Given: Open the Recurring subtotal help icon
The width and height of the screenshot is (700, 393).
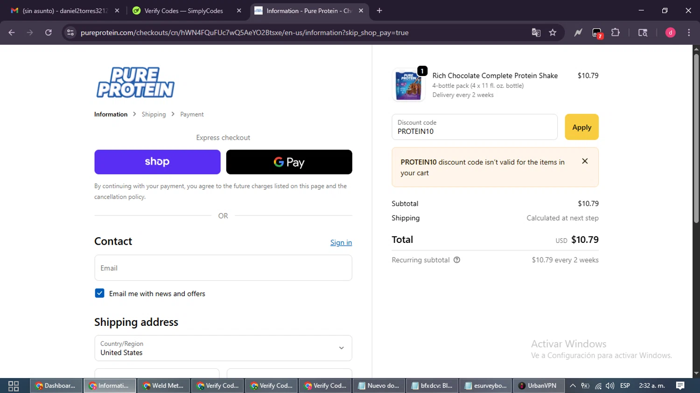Looking at the screenshot, I should tap(457, 260).
